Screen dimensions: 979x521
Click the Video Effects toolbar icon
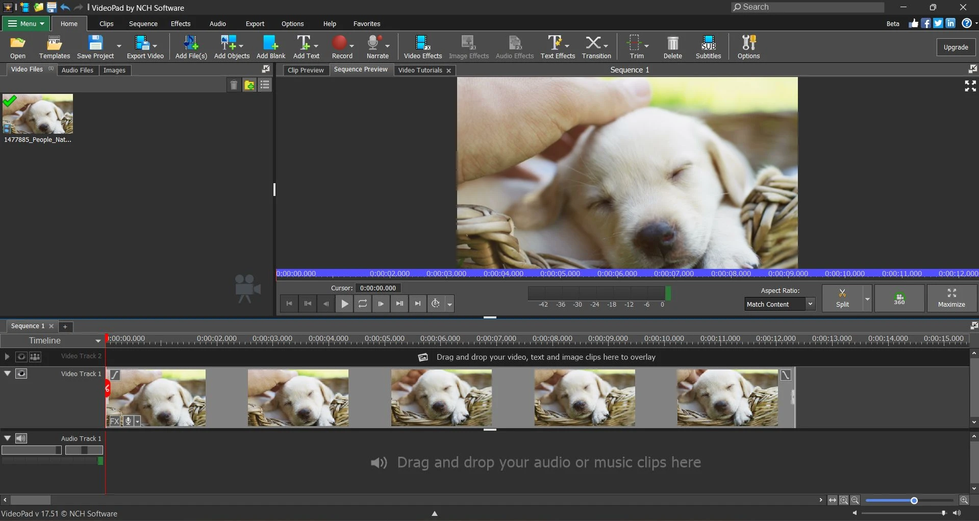422,47
